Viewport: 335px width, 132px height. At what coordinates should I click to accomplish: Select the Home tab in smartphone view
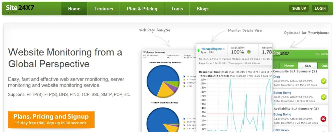point(289,65)
